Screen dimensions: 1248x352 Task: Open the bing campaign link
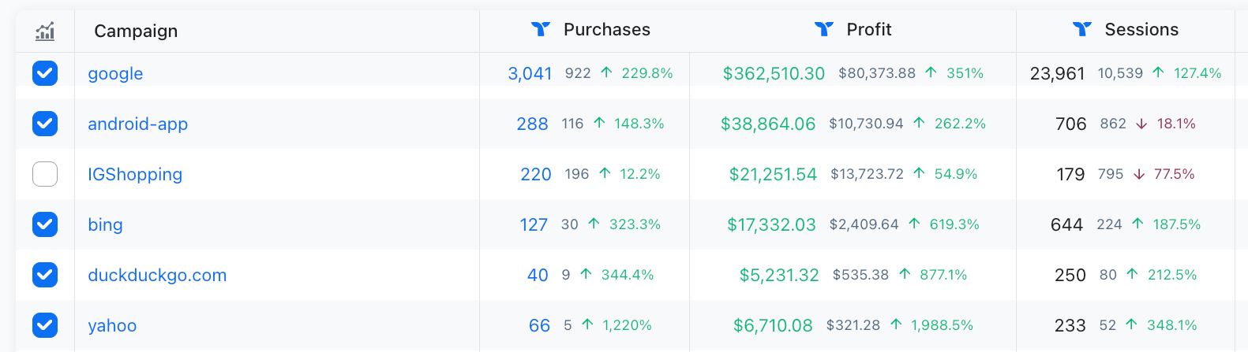[105, 225]
